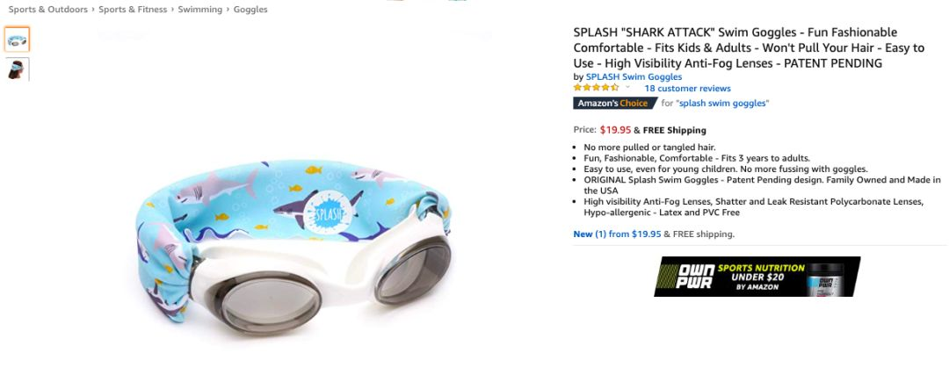
Task: Click the supplement jar image in the ad
Action: pos(825,278)
